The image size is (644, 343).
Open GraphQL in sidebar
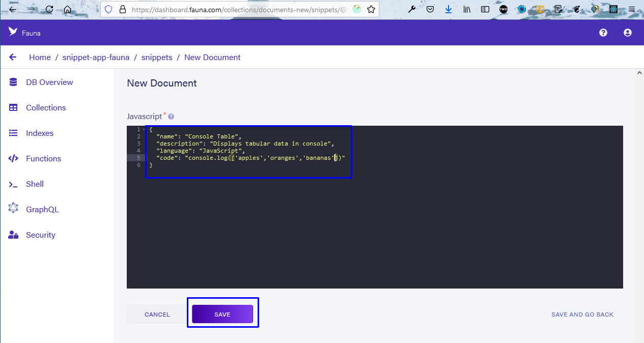[42, 210]
